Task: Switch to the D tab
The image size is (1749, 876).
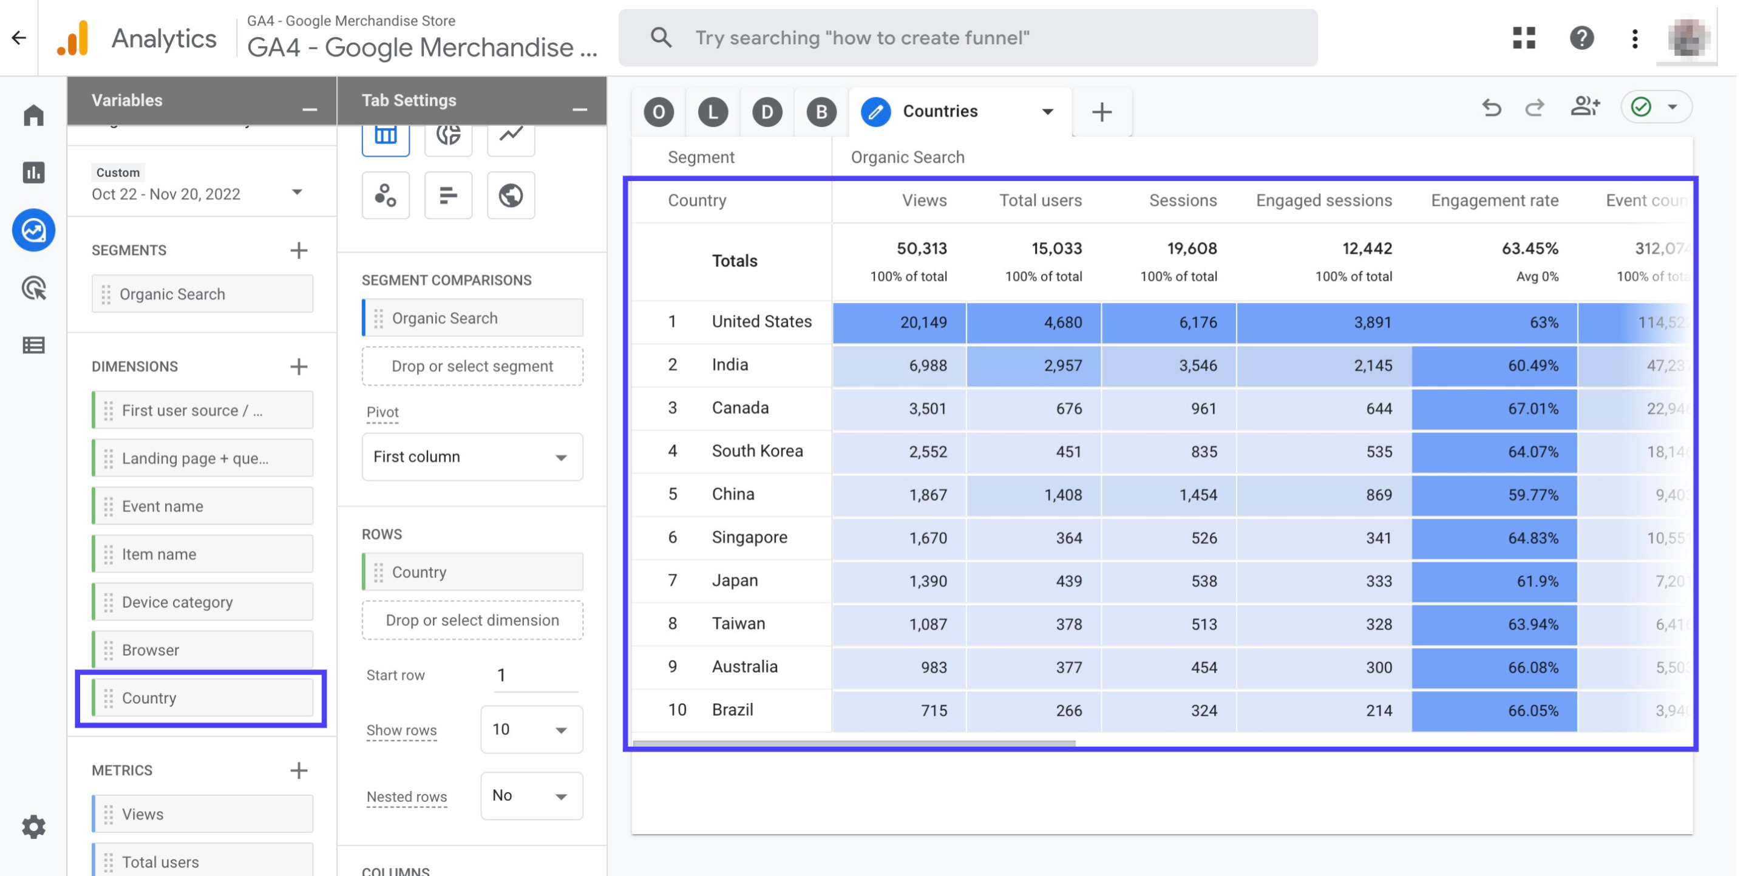Action: click(767, 111)
